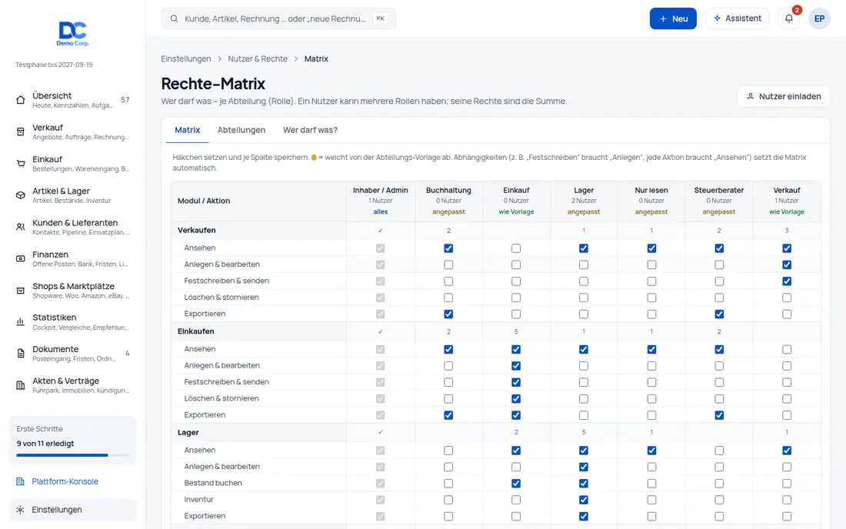Uncheck Verkaufen Exportieren for Buchhaltung
The image size is (846, 529).
tap(448, 314)
